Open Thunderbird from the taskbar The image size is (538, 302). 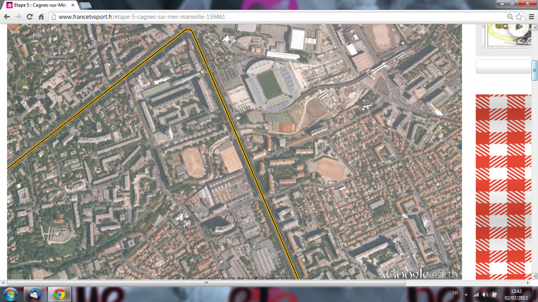click(x=35, y=294)
